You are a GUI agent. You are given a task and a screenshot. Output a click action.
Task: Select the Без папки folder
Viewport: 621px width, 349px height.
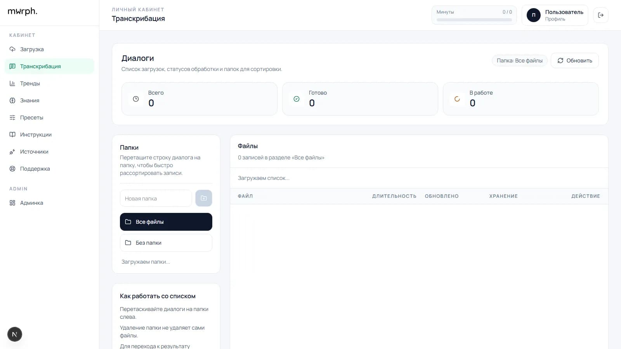click(166, 243)
